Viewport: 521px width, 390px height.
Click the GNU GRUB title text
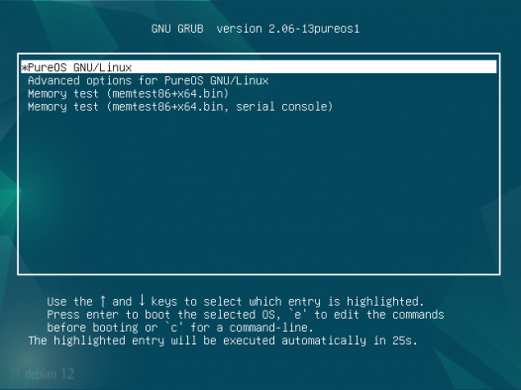pyautogui.click(x=177, y=29)
